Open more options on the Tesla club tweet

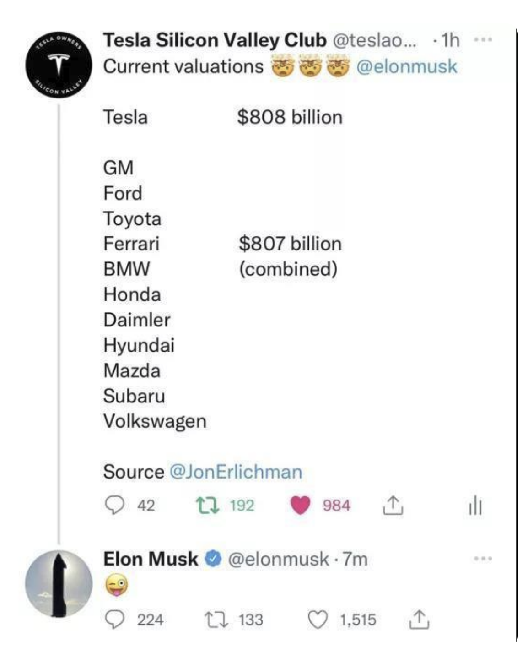483,40
